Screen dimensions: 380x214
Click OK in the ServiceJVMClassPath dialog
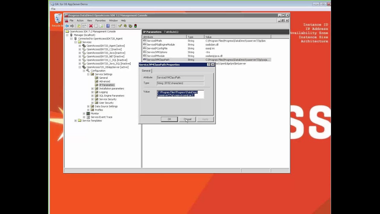169,119
